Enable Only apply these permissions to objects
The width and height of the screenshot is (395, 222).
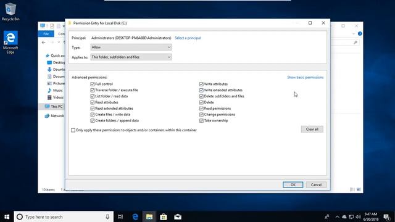click(73, 130)
